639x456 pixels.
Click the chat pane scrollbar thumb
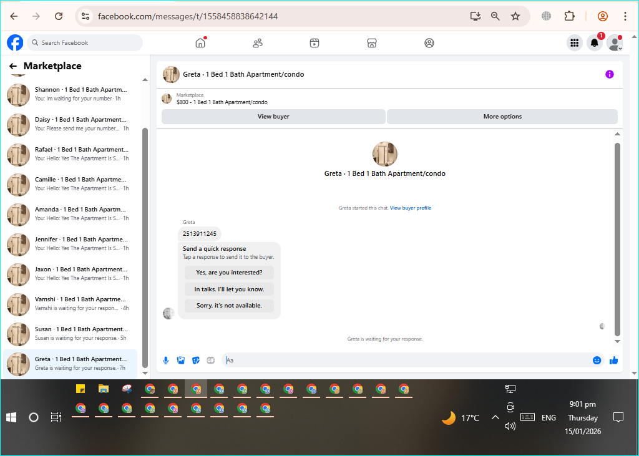click(x=617, y=240)
